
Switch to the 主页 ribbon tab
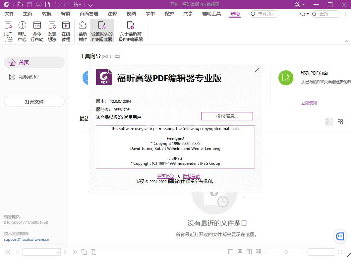click(28, 14)
